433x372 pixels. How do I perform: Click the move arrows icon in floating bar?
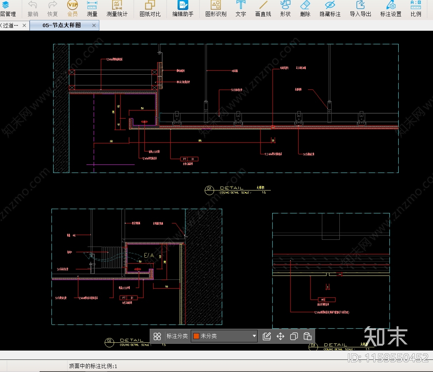280,336
